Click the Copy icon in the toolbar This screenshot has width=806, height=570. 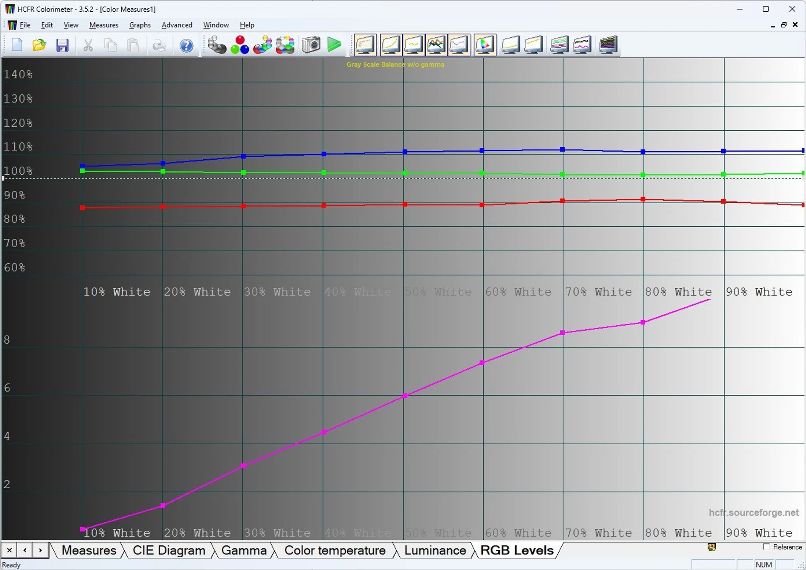pyautogui.click(x=111, y=45)
